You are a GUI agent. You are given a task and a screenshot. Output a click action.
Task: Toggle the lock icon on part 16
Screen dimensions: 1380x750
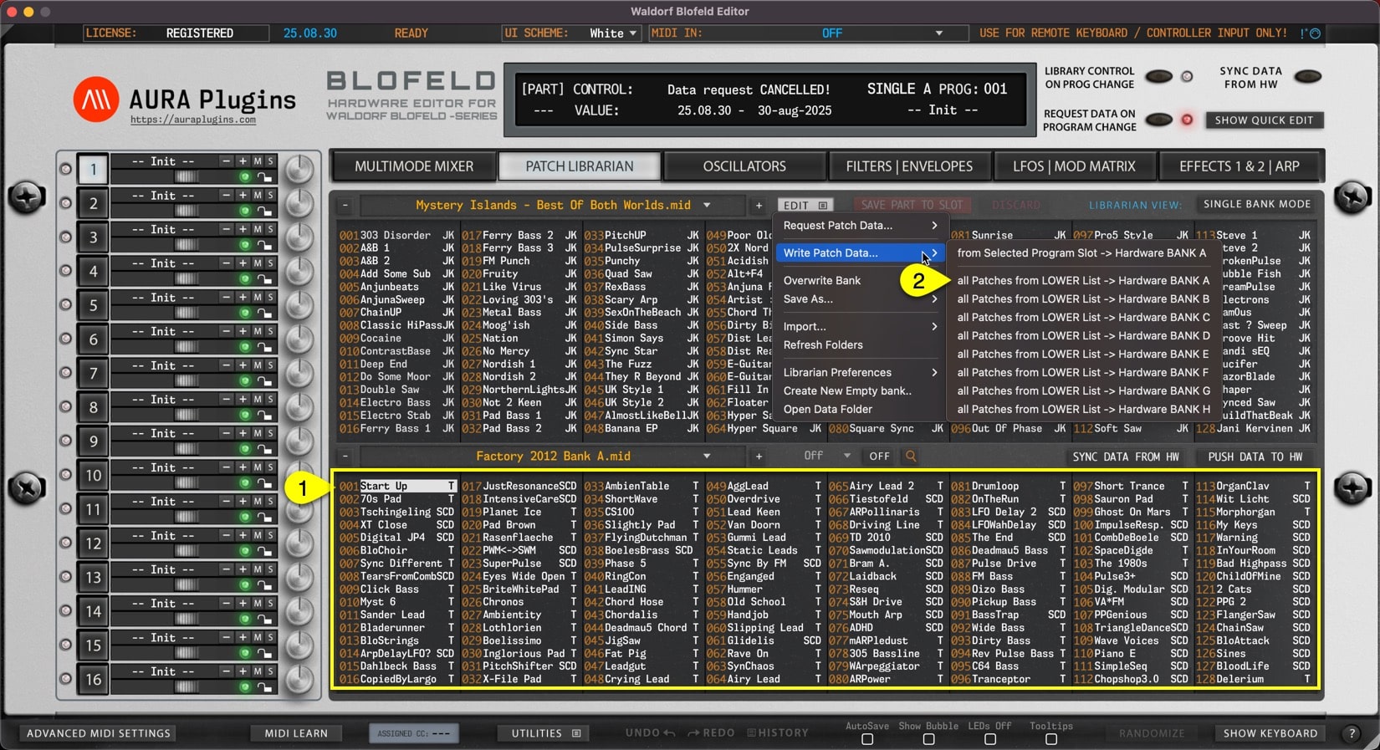pos(264,687)
